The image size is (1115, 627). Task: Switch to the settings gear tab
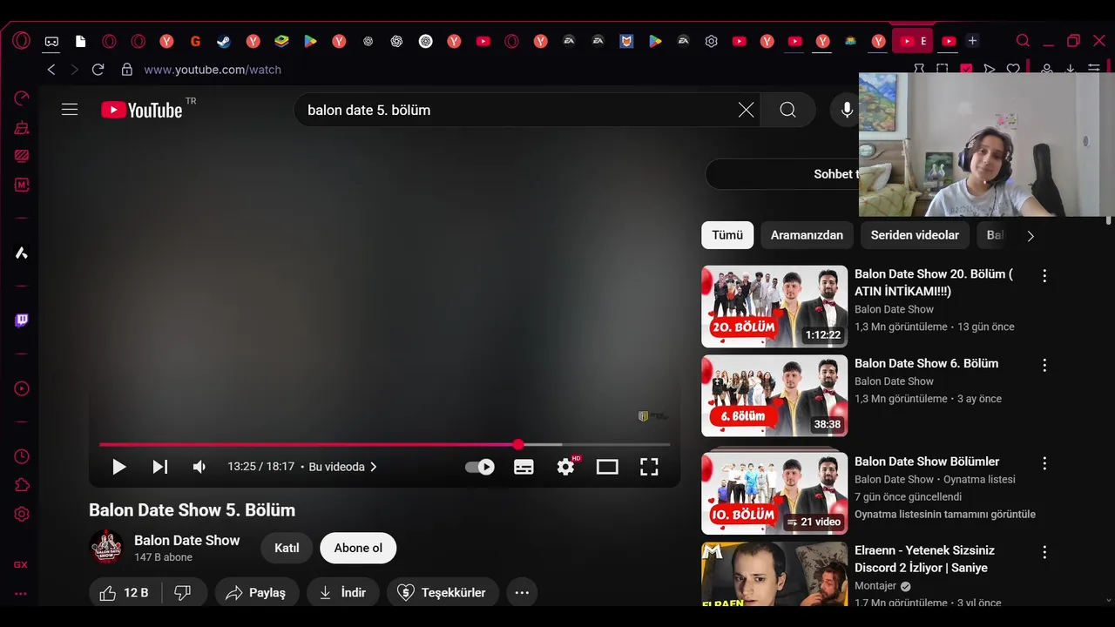point(711,41)
